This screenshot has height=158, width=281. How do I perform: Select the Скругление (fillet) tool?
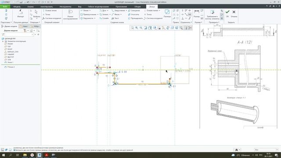click(x=118, y=11)
